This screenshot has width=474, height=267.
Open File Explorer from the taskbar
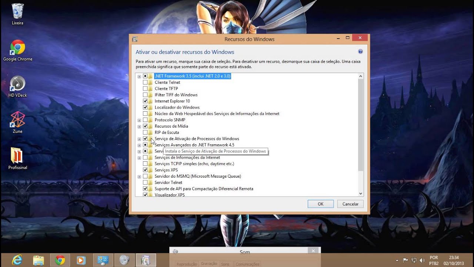click(x=39, y=260)
